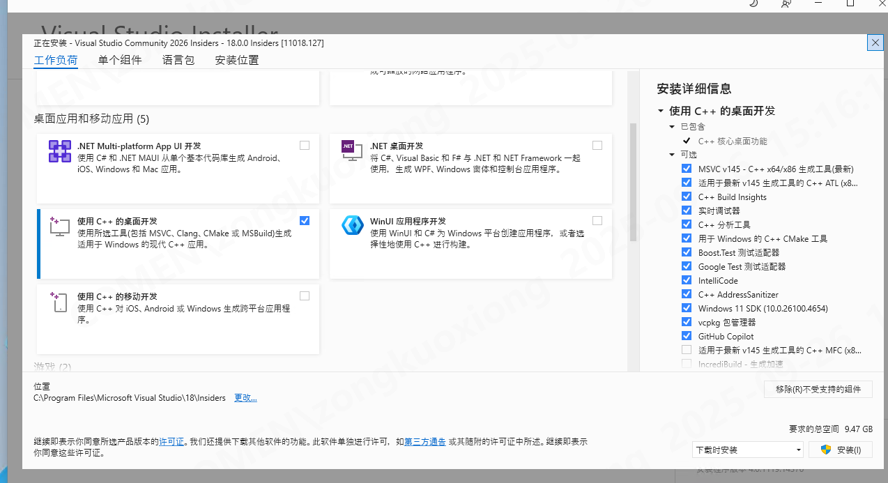Click the WinUI 应用程序开发 workload icon
Screen dimensions: 888x483
(x=352, y=226)
